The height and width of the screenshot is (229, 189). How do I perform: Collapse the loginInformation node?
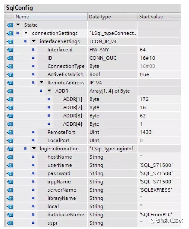[x=34, y=149]
